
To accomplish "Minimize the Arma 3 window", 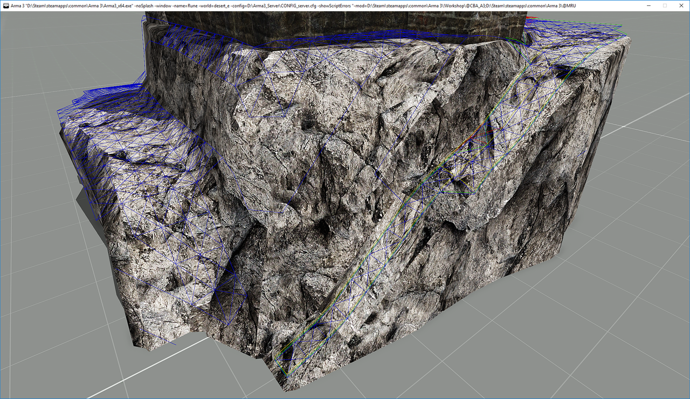I will 648,5.
